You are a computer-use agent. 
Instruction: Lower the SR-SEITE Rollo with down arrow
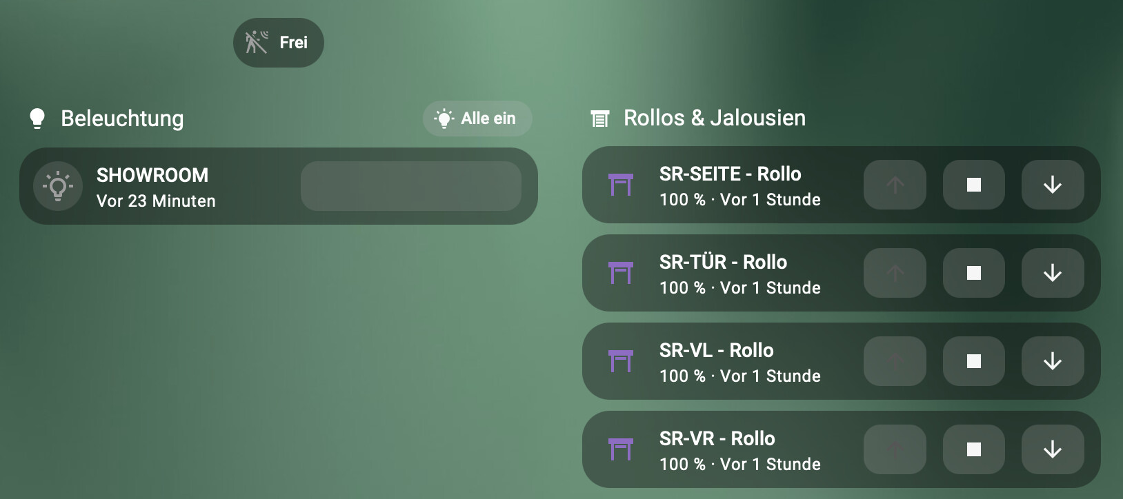[1053, 185]
